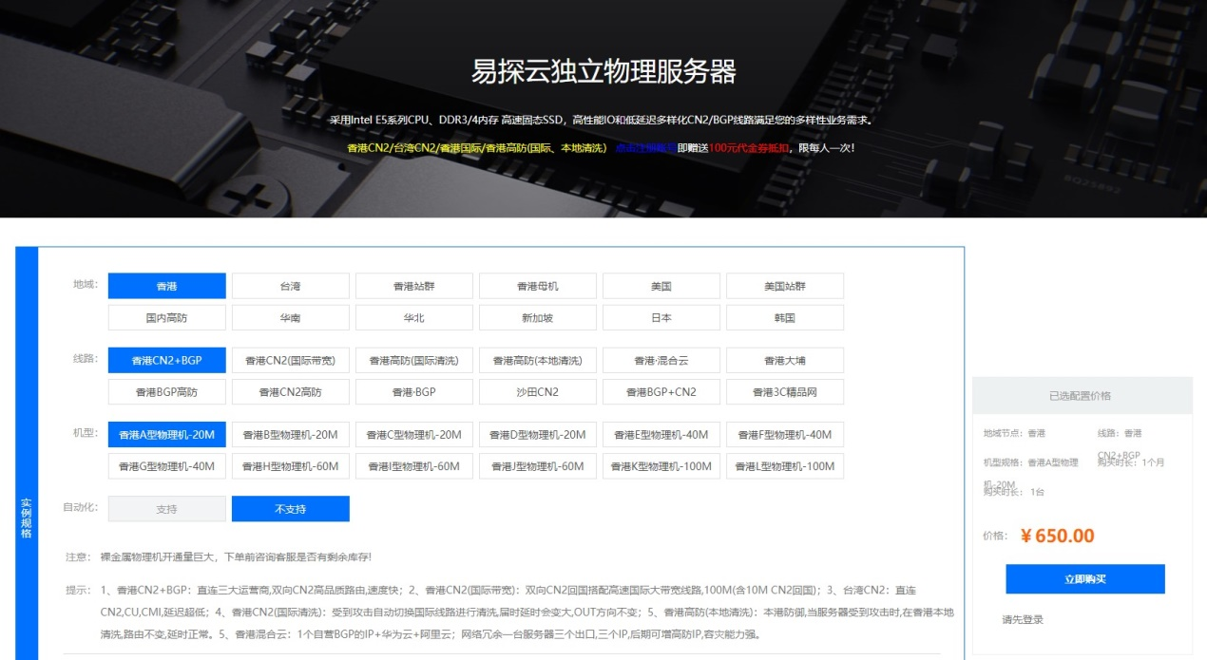Image resolution: width=1207 pixels, height=660 pixels.
Task: Choose the 香港·混合云 line option
Action: (661, 360)
